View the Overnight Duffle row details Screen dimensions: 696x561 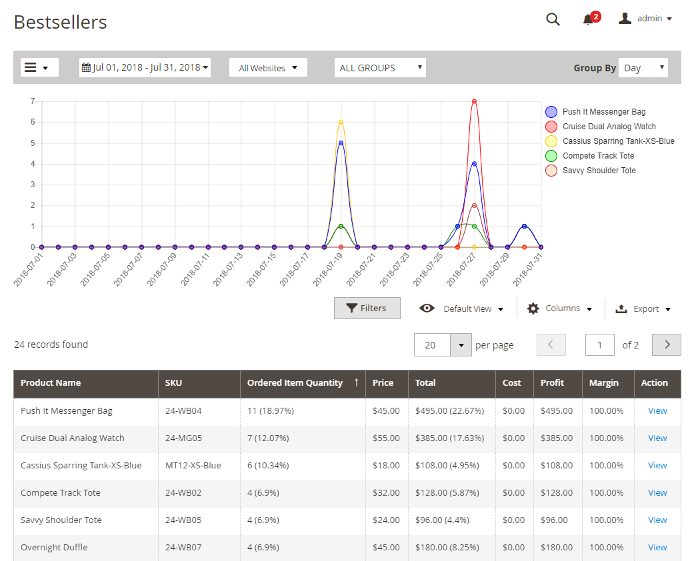(657, 548)
